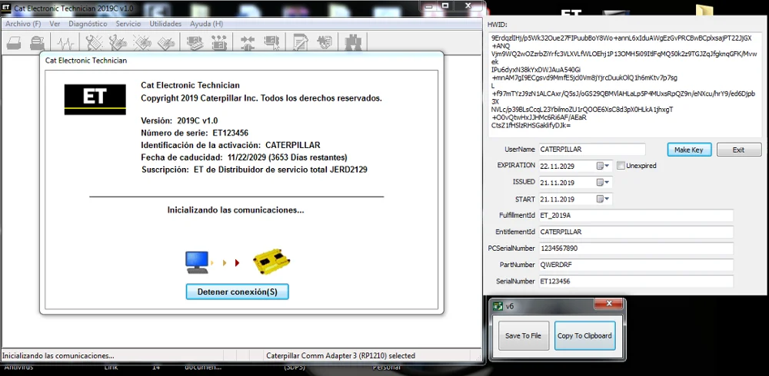
Task: Click the ET title bar icon
Action: [x=6, y=8]
